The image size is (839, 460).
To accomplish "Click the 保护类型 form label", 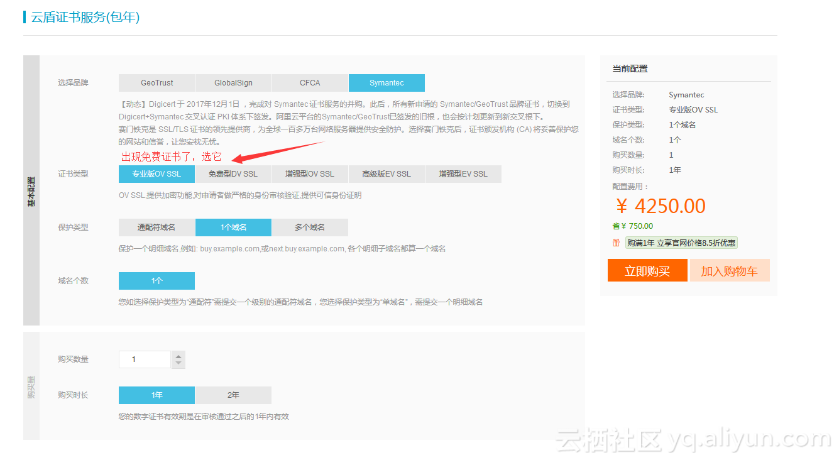I will pyautogui.click(x=73, y=227).
